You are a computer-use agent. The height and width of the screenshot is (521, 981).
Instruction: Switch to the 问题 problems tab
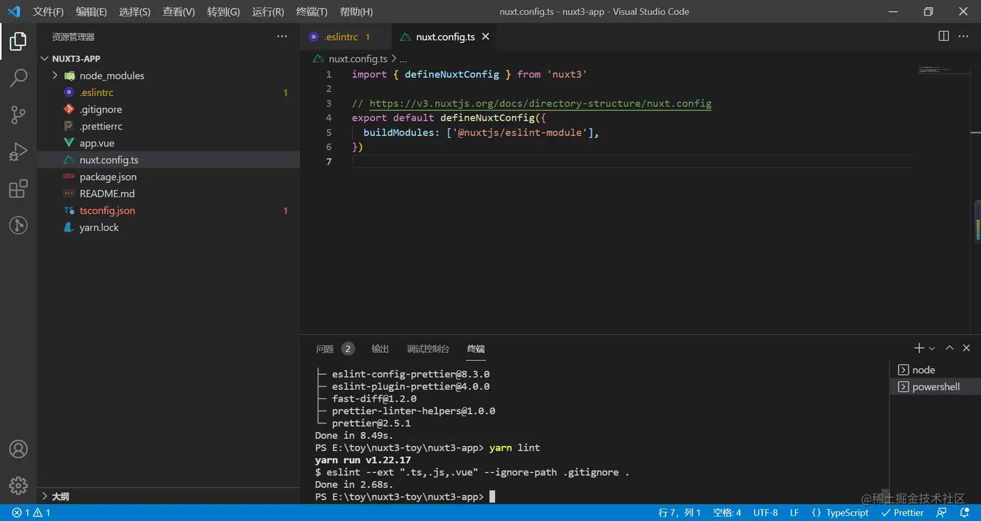point(325,349)
